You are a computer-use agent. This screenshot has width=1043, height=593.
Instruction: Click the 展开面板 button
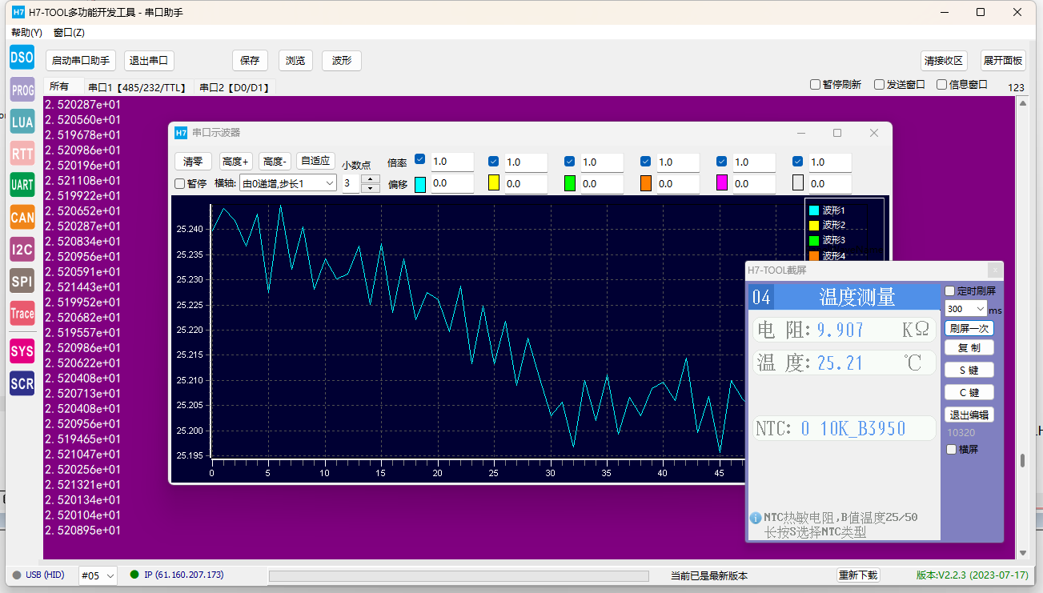pos(1003,61)
